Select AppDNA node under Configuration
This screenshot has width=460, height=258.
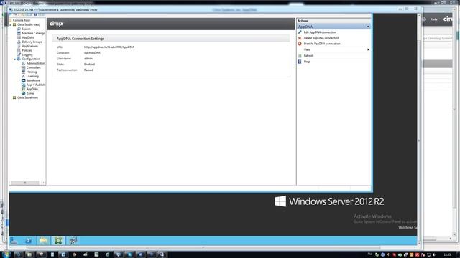click(32, 89)
